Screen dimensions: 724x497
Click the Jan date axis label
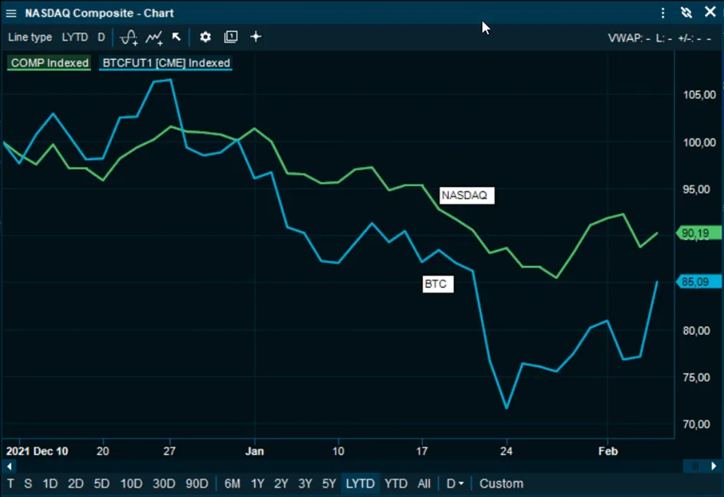254,451
